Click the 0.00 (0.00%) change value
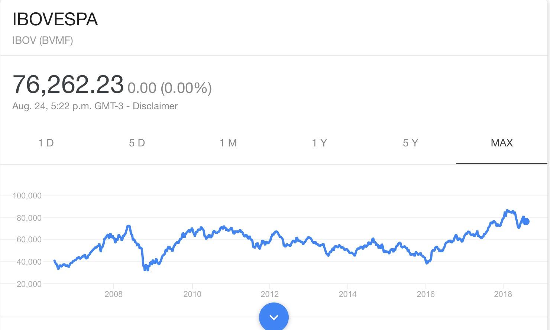 [x=169, y=88]
